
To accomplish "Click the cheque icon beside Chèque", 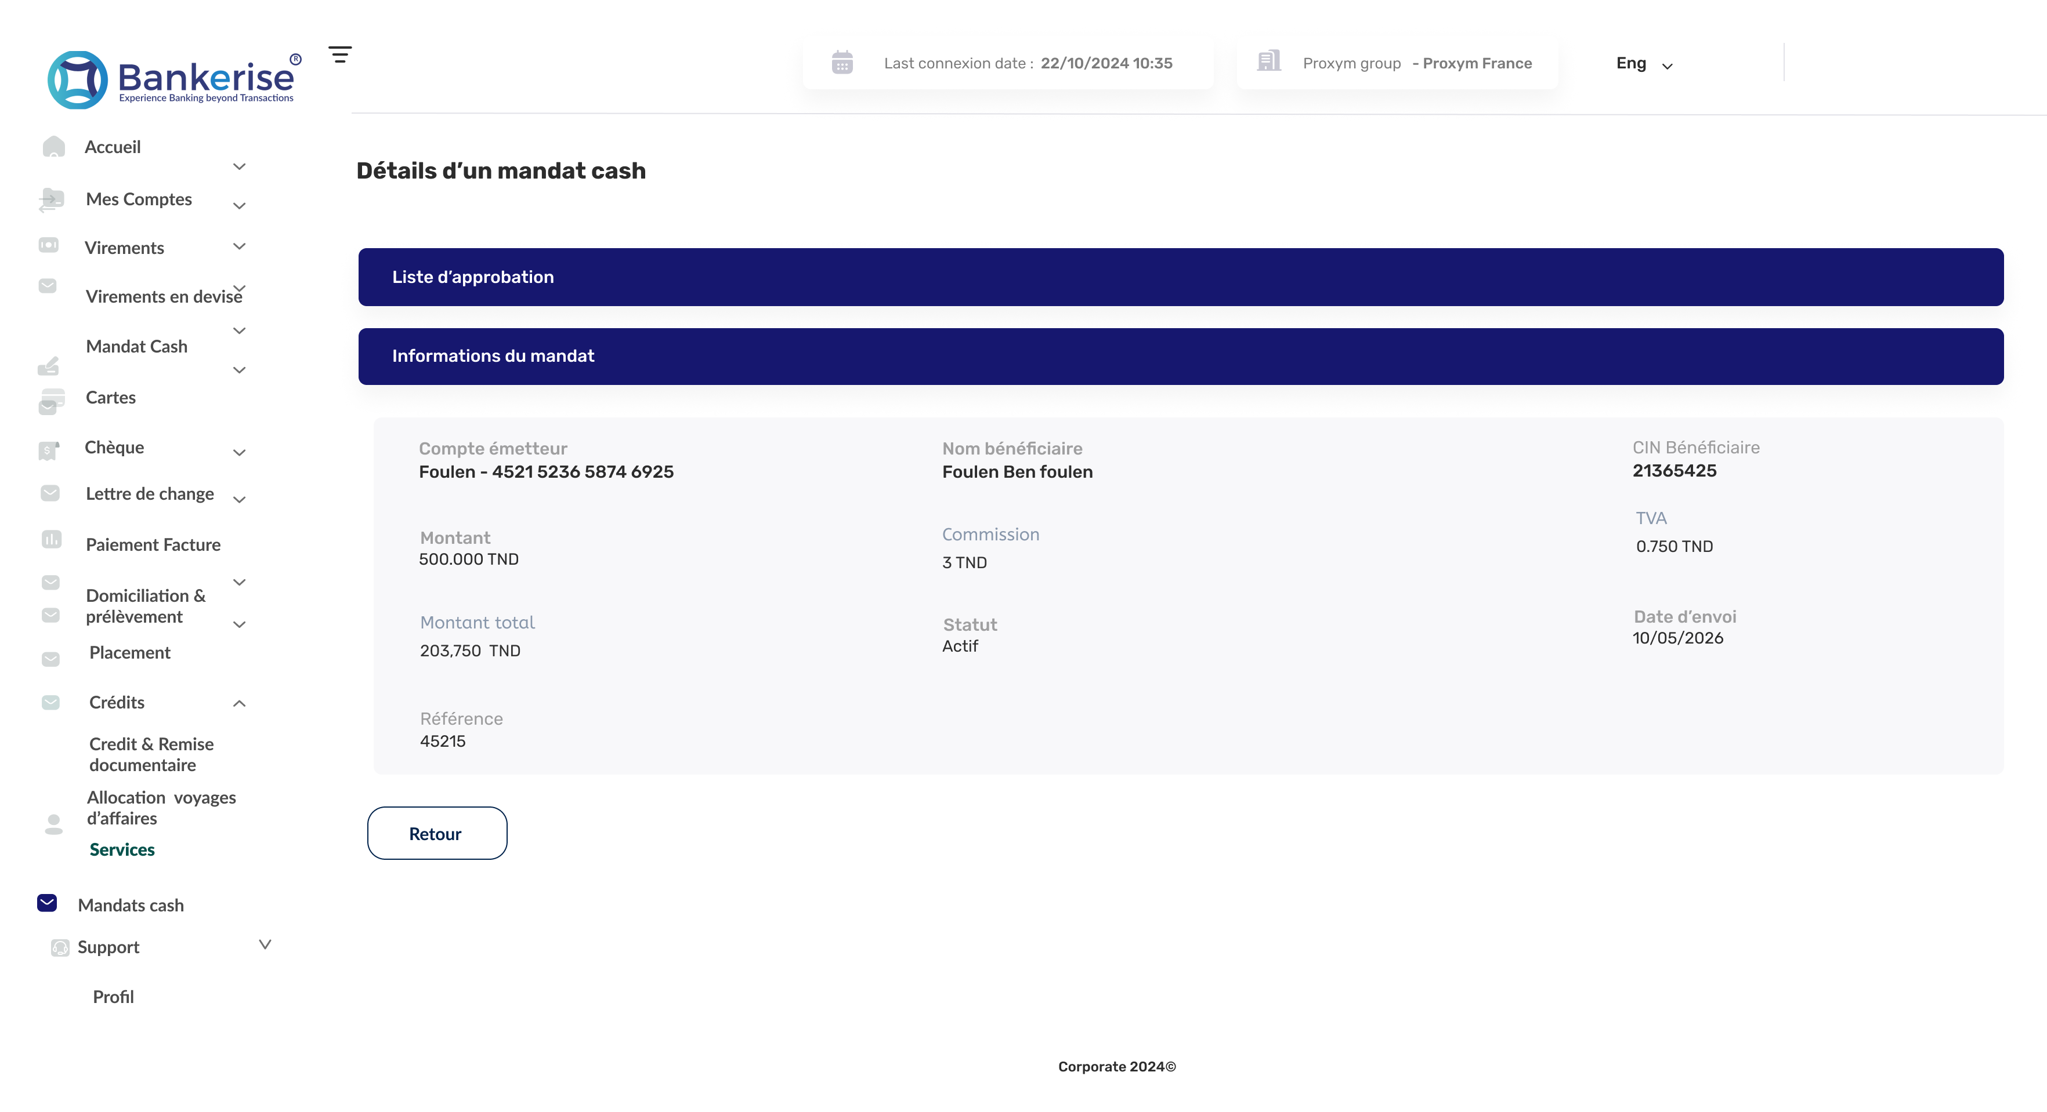I will 49,450.
